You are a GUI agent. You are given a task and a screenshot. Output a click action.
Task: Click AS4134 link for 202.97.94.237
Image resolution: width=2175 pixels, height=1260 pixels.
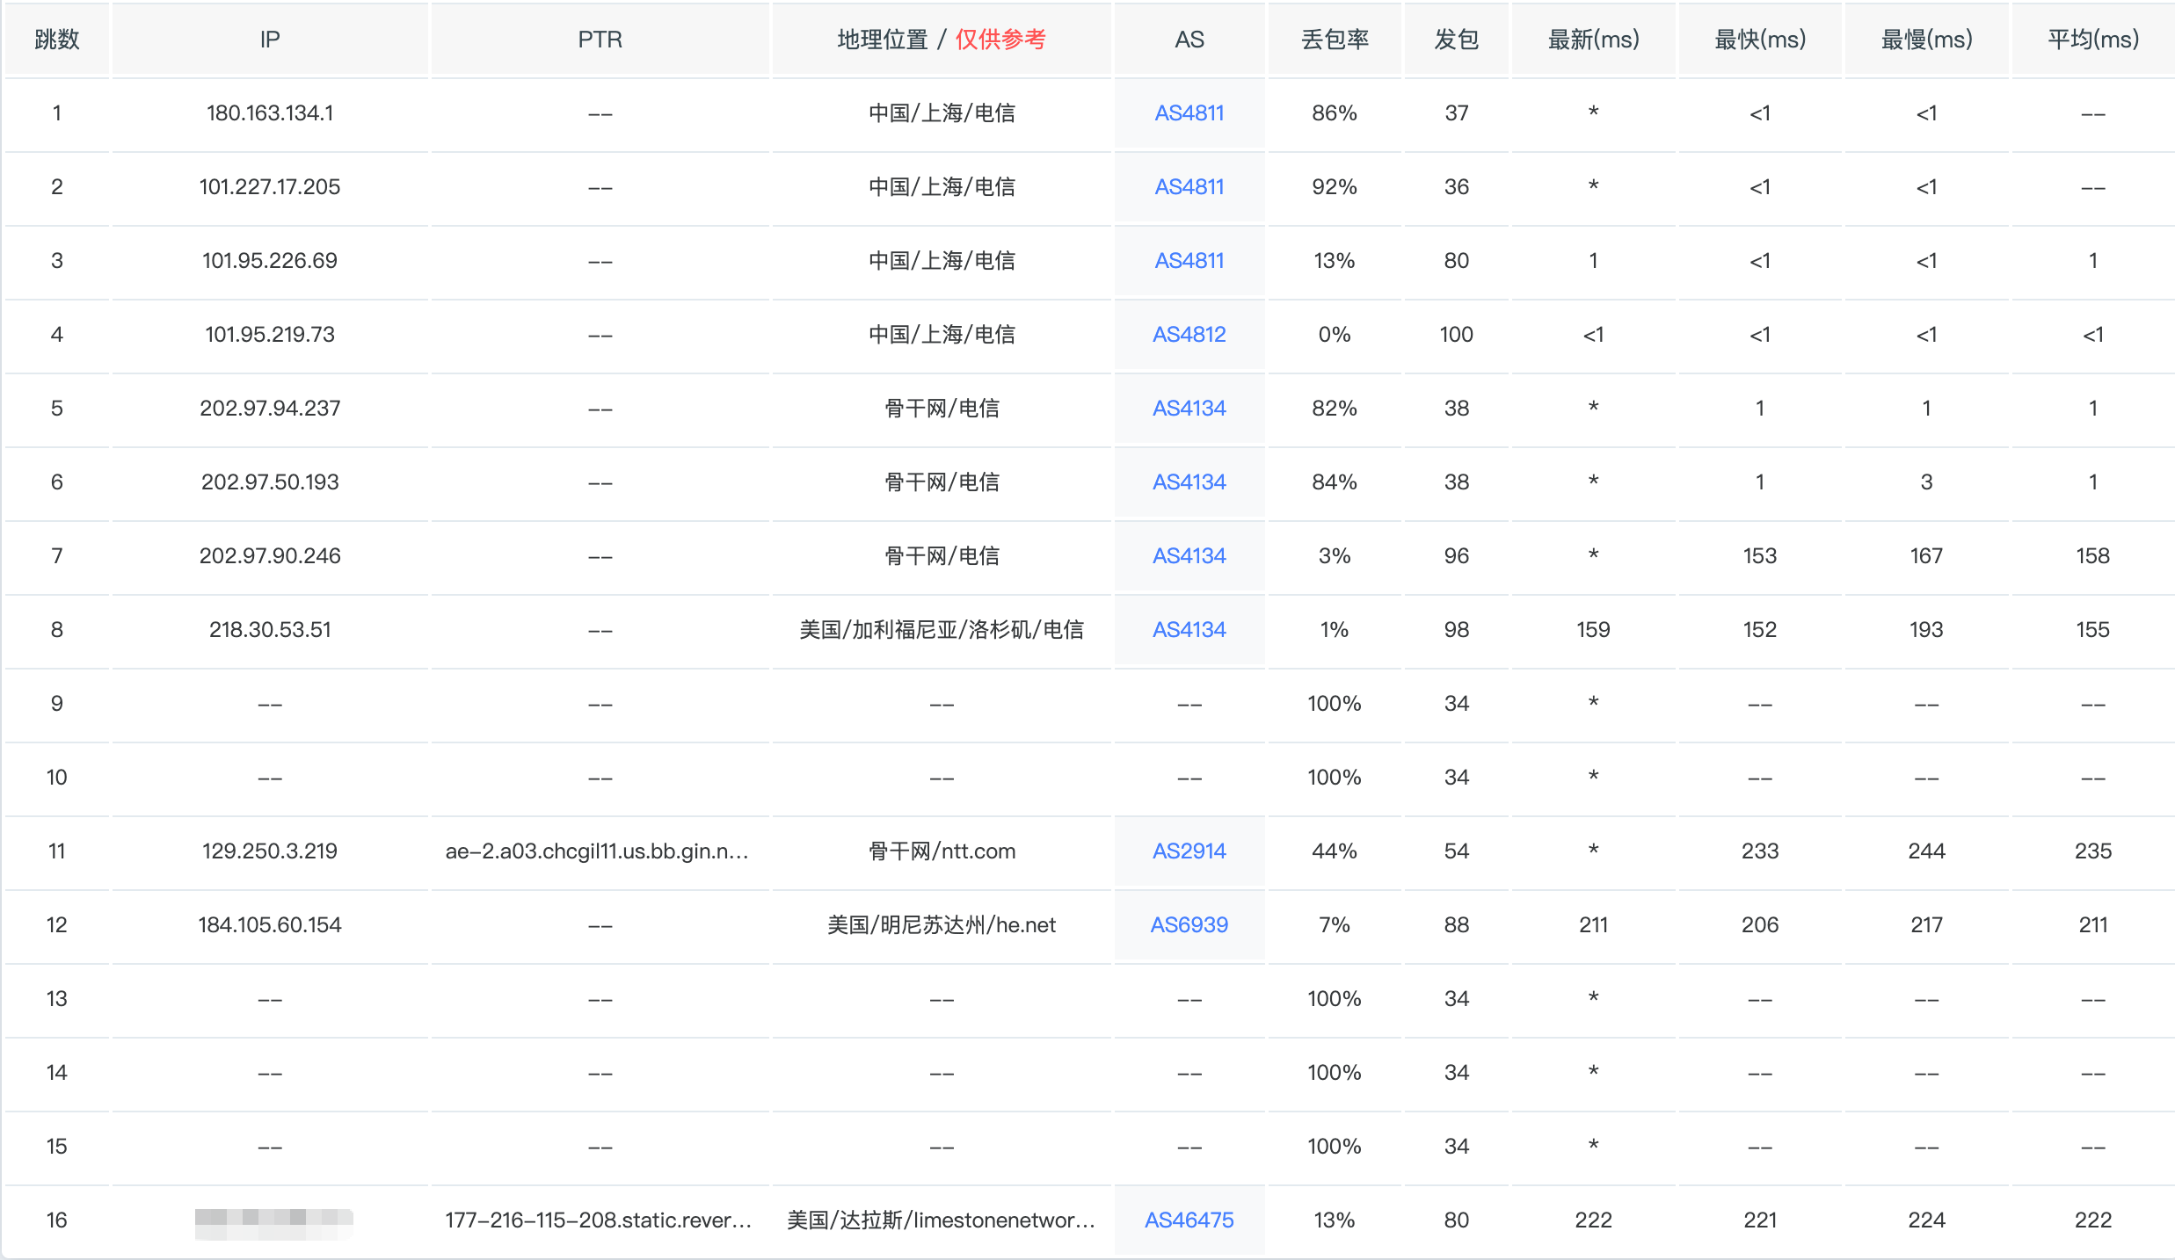[1189, 409]
